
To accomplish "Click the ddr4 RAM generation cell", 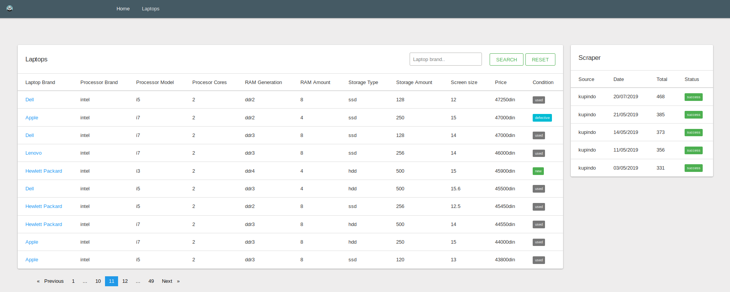I will coord(250,171).
